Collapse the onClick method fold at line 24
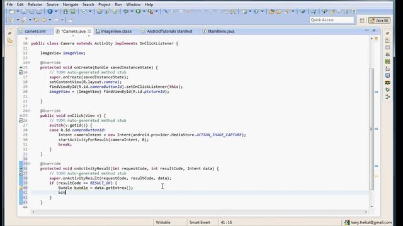The width and height of the screenshot is (403, 226). [29, 111]
